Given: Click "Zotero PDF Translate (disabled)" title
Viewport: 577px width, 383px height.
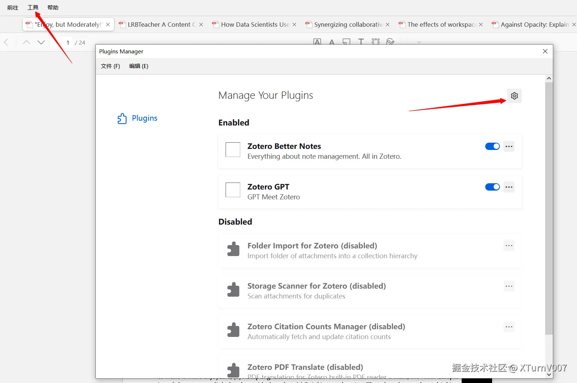Looking at the screenshot, I should (x=305, y=367).
